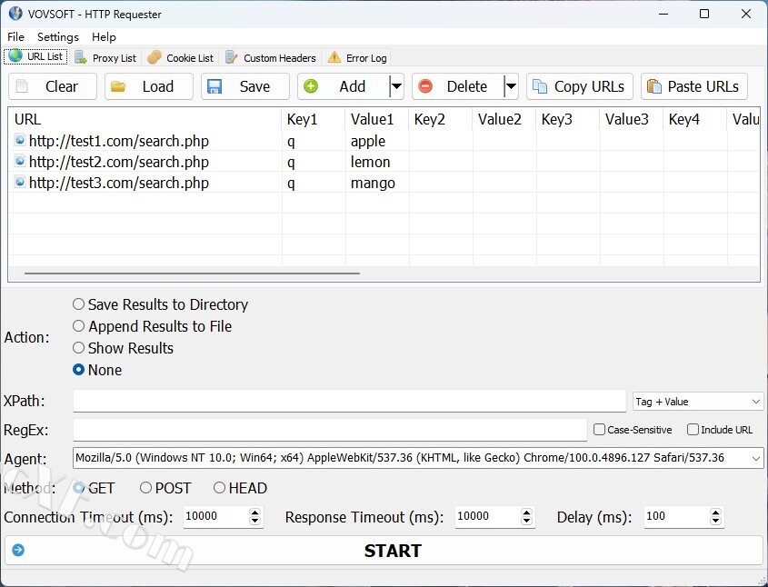This screenshot has width=768, height=587.
Task: Switch to the Proxy List tab
Action: (105, 58)
